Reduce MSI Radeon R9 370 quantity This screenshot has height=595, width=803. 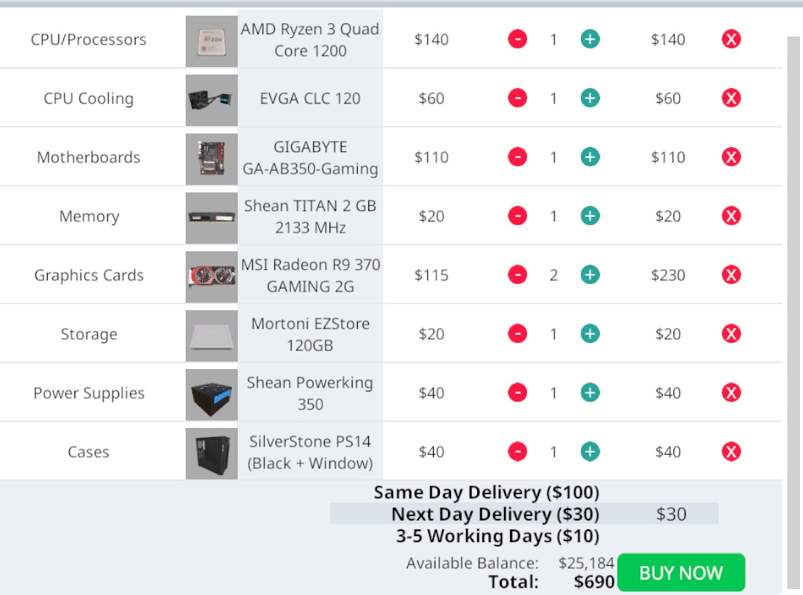pos(517,274)
